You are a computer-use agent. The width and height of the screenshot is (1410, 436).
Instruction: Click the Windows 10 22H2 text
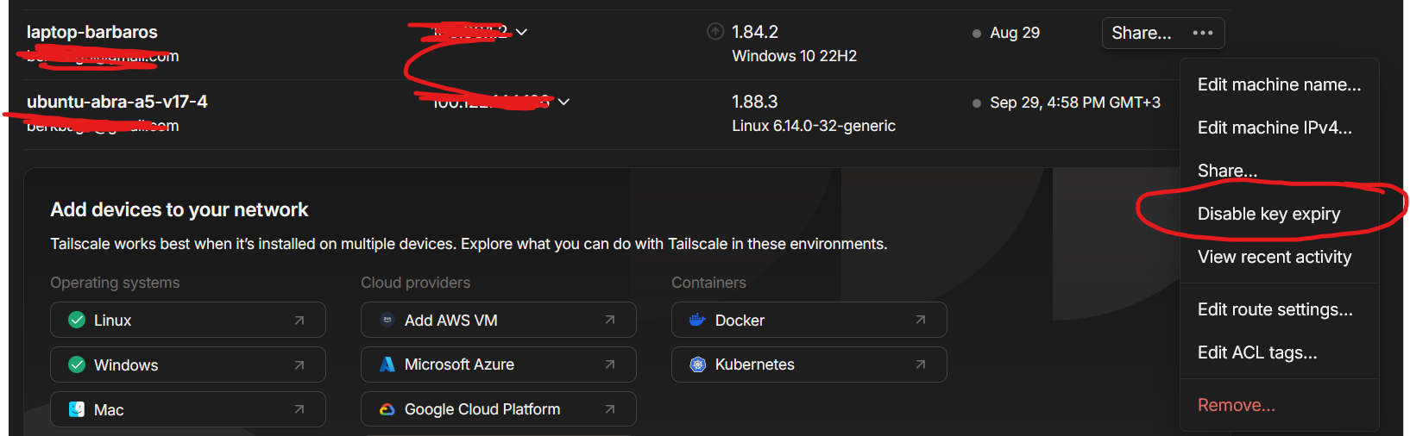(x=795, y=56)
